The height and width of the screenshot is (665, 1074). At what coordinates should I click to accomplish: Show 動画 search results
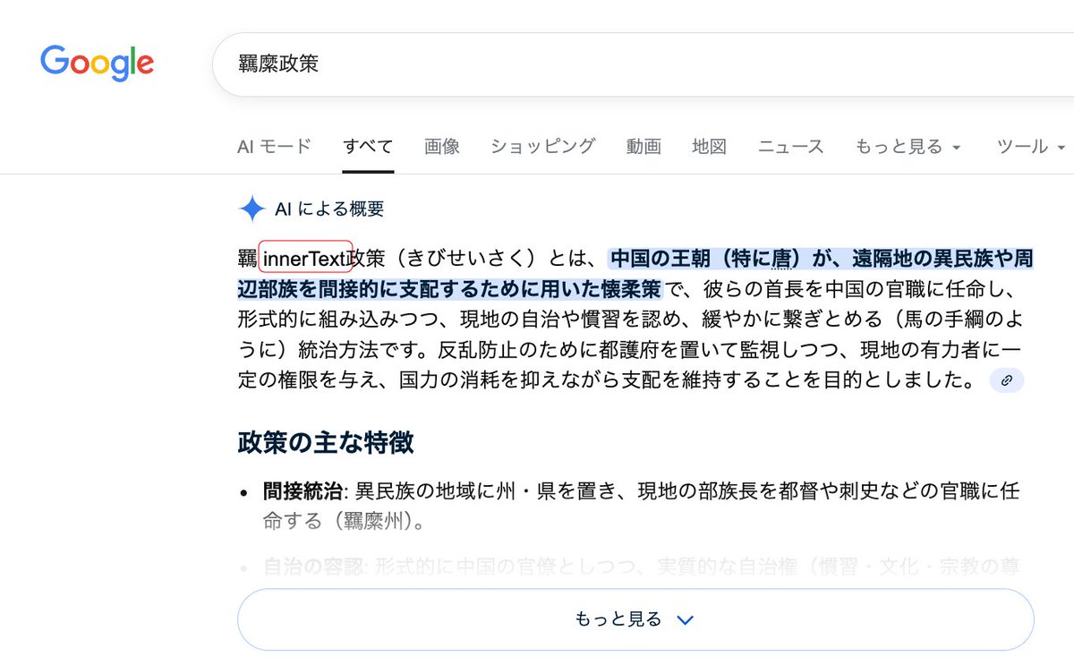click(x=644, y=147)
